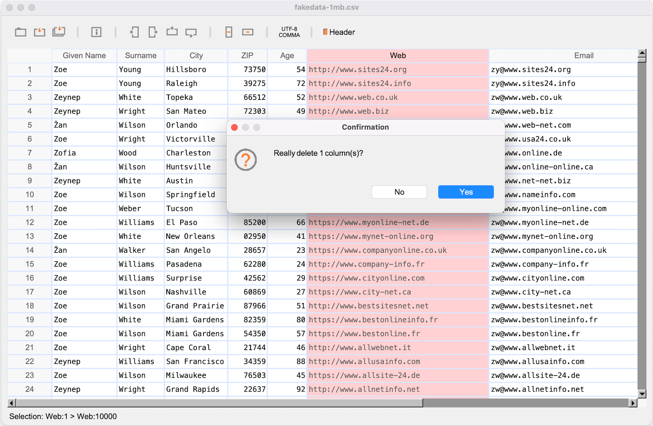
Task: Click the vertical scrollbar track
Action: click(x=642, y=226)
